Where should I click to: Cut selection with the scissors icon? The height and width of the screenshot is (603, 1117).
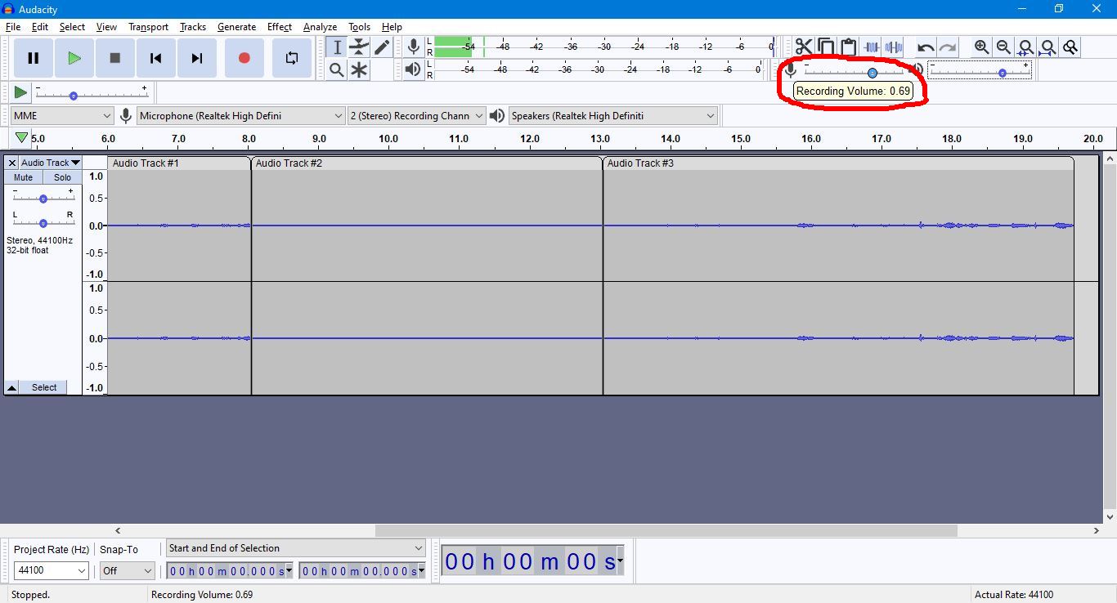coord(804,47)
